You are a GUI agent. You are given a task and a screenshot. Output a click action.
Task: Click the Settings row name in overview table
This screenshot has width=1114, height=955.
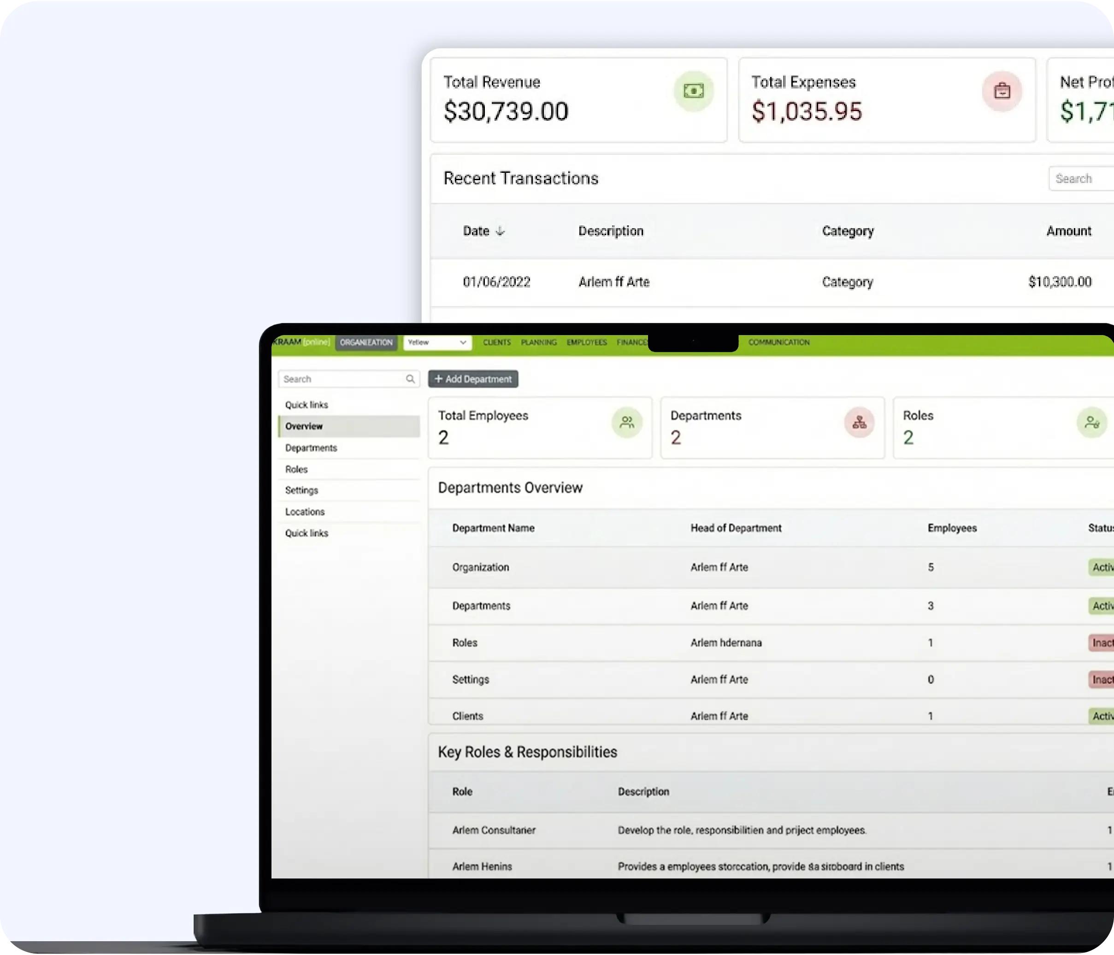click(471, 680)
